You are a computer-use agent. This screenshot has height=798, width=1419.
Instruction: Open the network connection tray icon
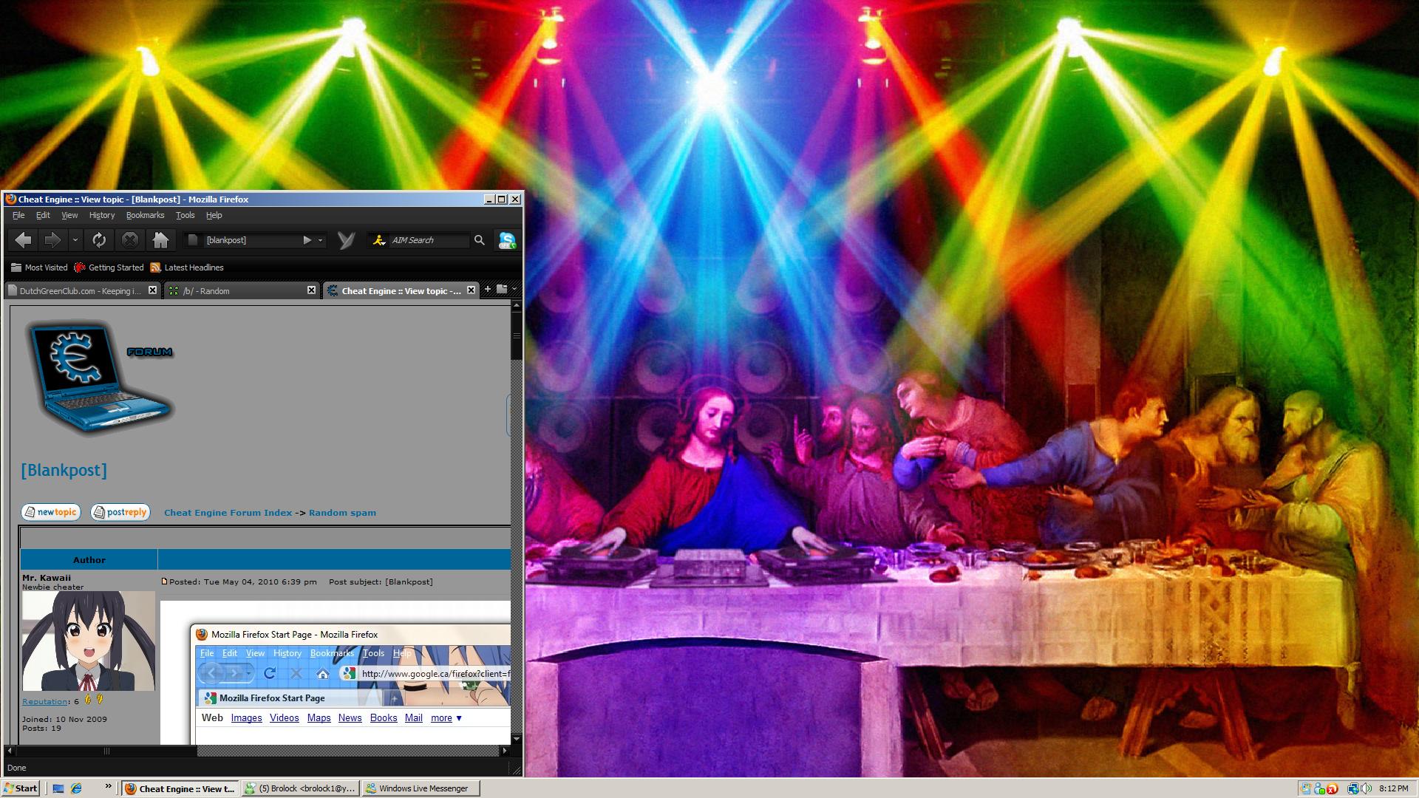pyautogui.click(x=1353, y=788)
